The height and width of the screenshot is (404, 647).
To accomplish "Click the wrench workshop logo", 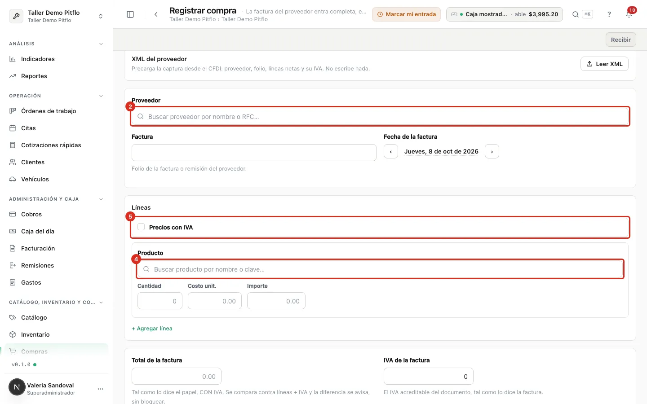I will [x=16, y=16].
